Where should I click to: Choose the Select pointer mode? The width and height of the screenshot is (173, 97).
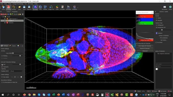tap(157, 18)
